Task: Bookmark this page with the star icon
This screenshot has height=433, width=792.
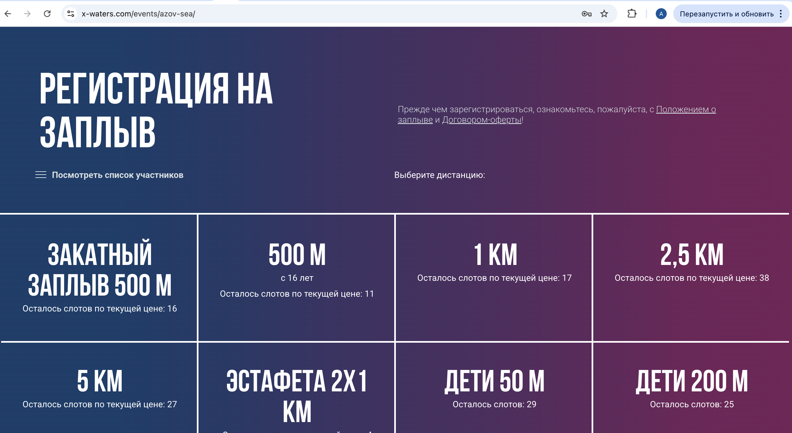Action: (604, 14)
